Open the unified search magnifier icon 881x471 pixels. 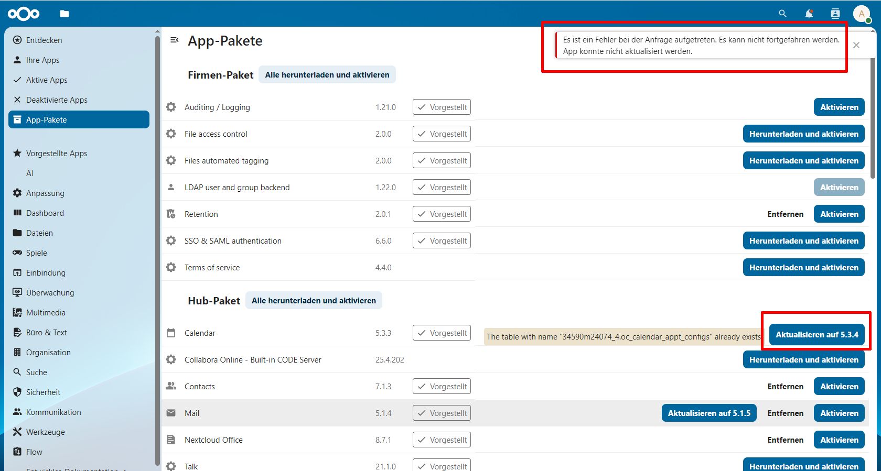coord(782,14)
